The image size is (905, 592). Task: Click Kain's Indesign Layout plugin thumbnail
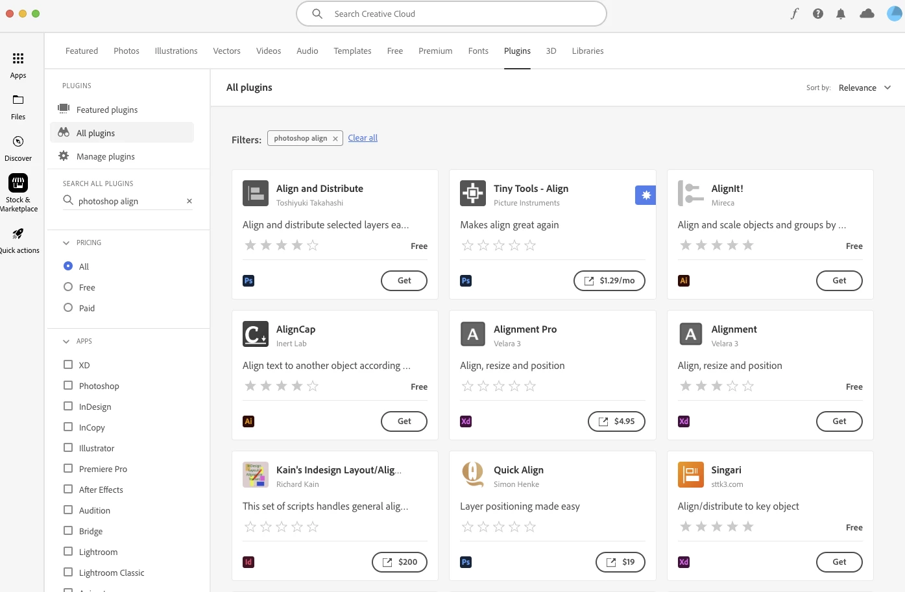coord(256,475)
